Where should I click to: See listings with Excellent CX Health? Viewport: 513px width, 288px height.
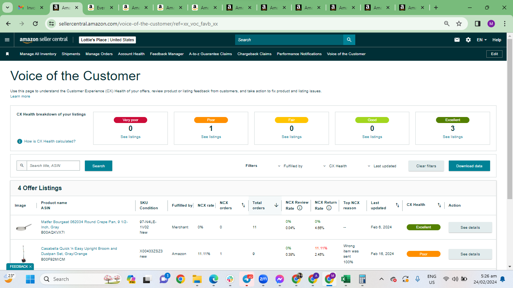click(x=453, y=137)
